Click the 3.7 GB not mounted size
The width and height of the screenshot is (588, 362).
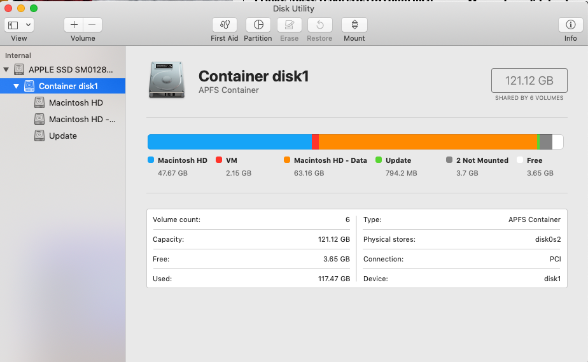(467, 173)
